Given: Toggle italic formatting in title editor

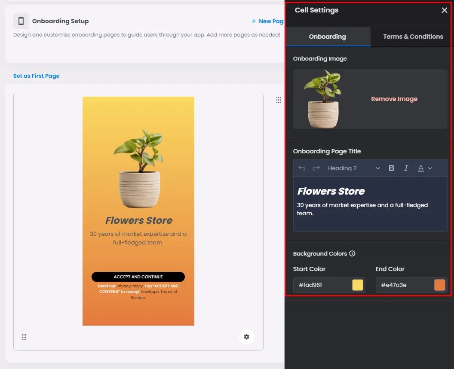Looking at the screenshot, I should [x=406, y=168].
